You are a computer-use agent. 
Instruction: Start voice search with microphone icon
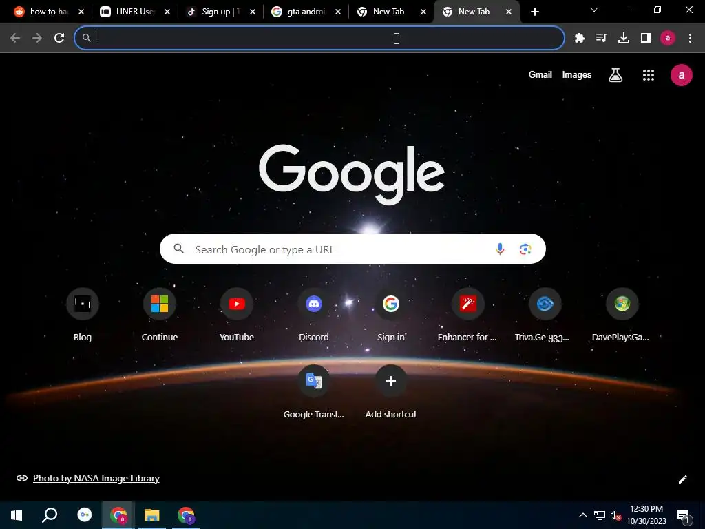(500, 249)
